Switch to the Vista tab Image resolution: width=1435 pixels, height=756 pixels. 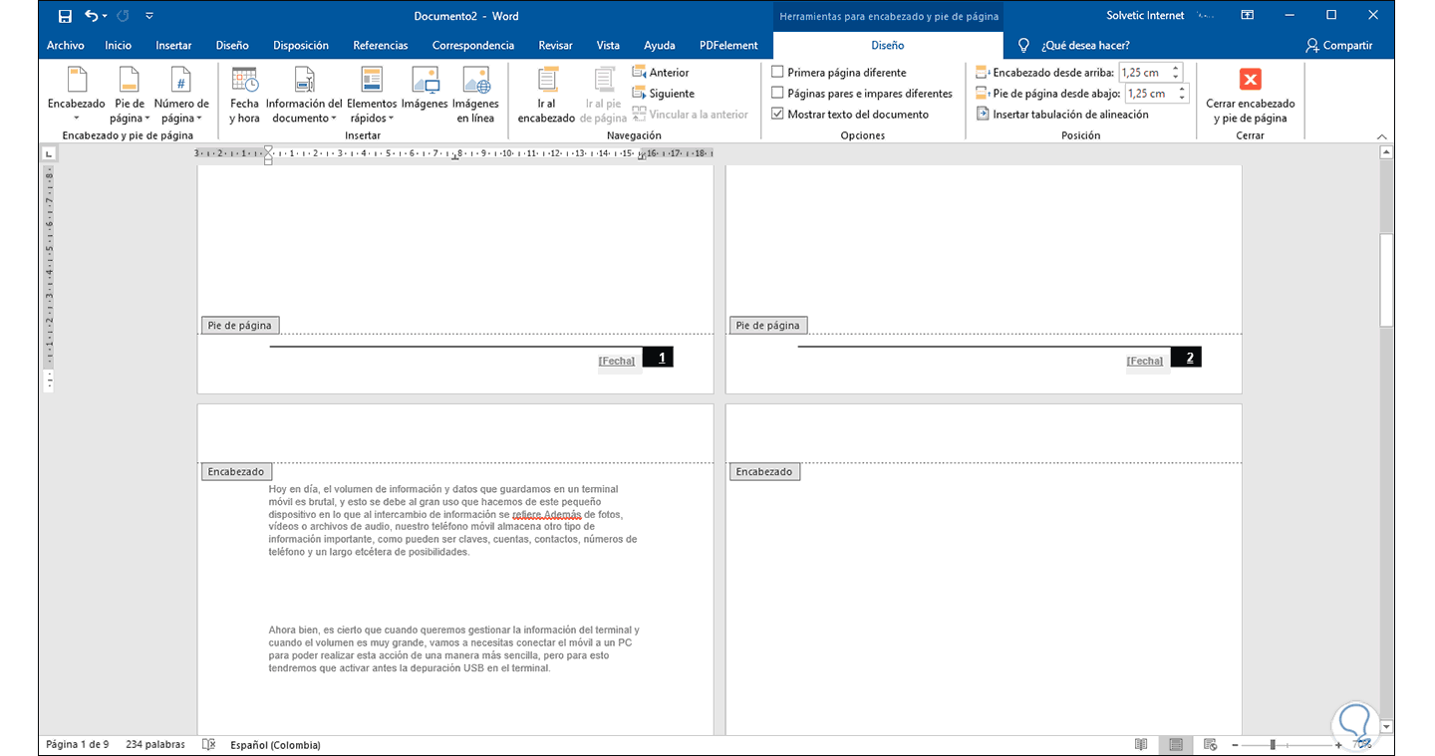tap(608, 46)
